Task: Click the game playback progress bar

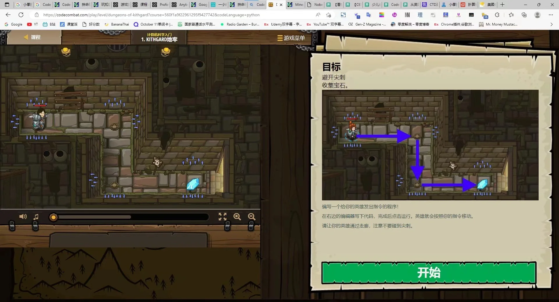Action: click(x=129, y=217)
